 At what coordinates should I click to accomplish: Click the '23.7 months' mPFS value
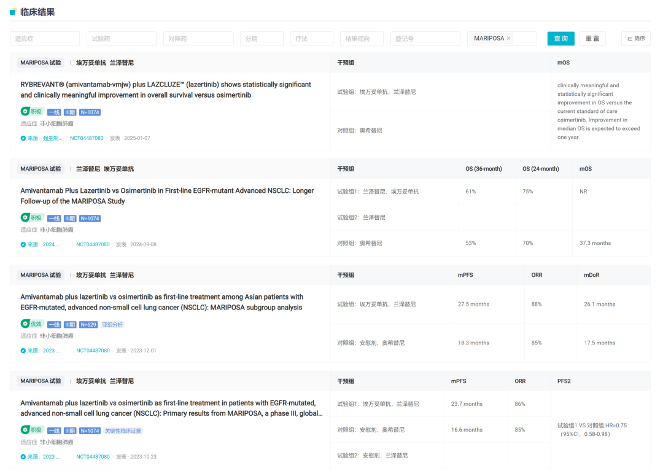[x=467, y=404]
